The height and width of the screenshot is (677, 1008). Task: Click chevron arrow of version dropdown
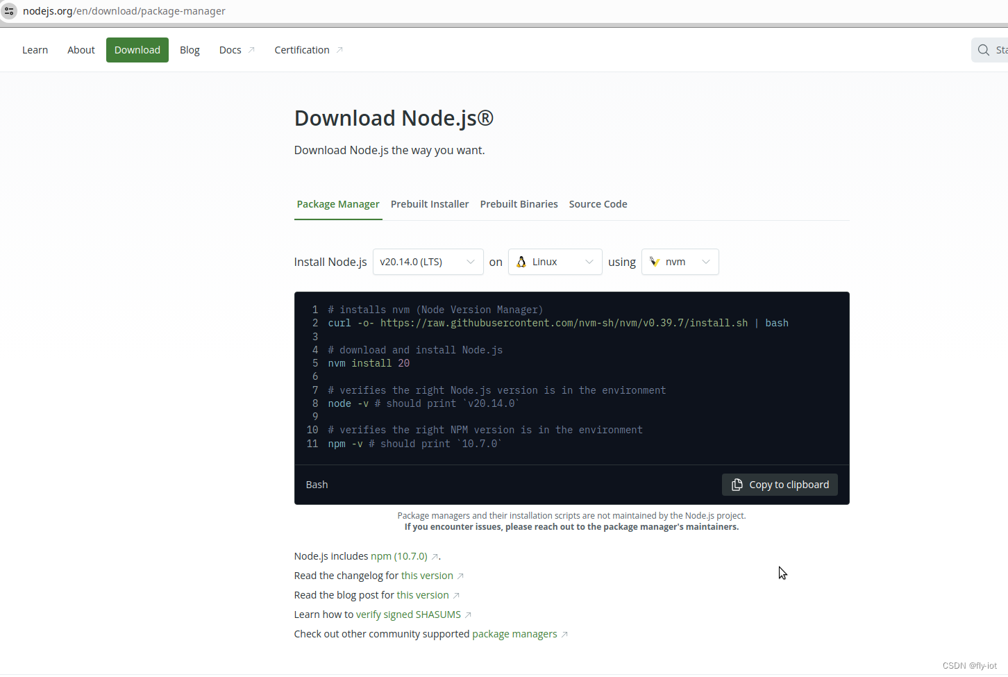pyautogui.click(x=471, y=262)
